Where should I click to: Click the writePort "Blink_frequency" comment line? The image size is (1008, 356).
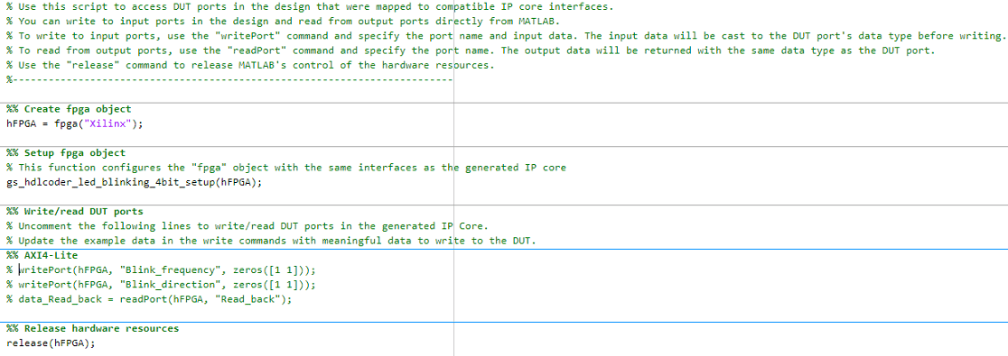162,270
